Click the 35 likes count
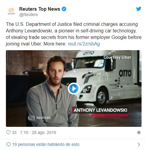 [14, 132]
